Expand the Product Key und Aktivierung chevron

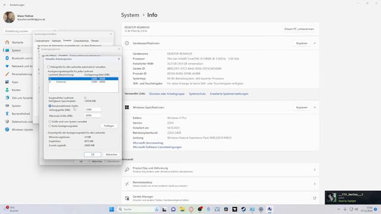[315, 169]
